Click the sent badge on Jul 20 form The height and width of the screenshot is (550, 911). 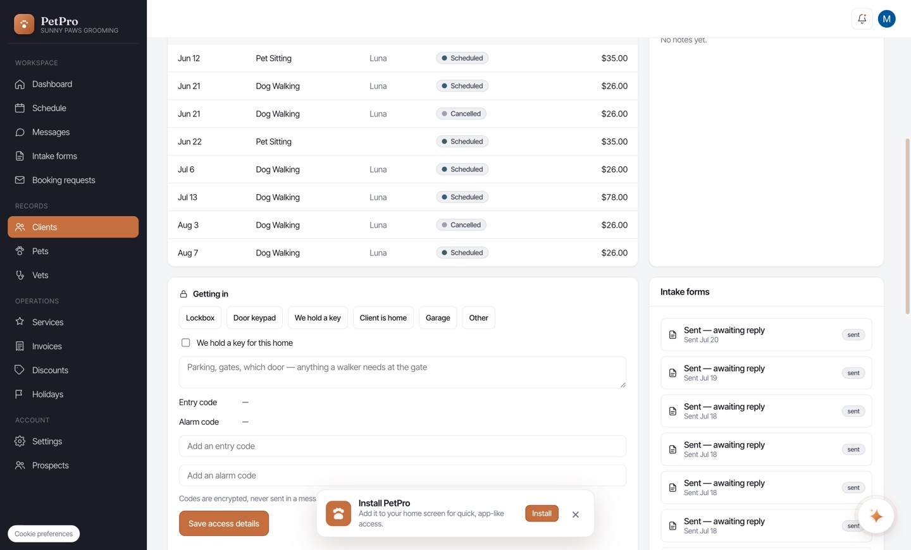[x=853, y=334]
